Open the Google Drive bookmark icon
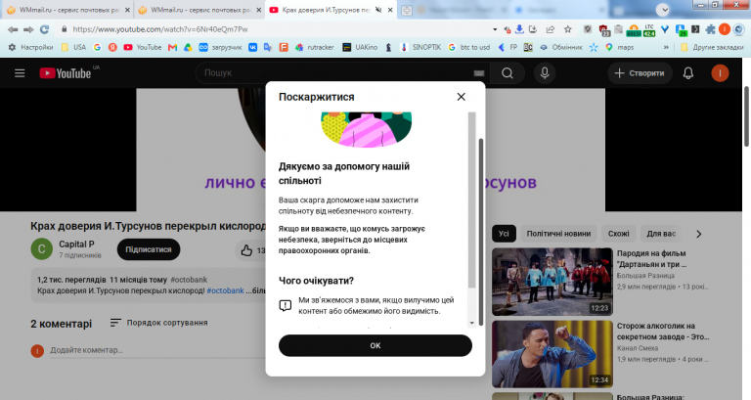 188,47
